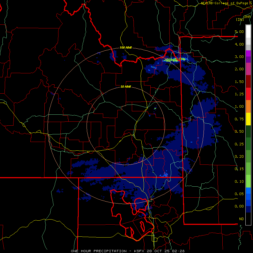Click the "ND" no-data legend label
Viewport: 253px width, 253px height.
coord(241,219)
